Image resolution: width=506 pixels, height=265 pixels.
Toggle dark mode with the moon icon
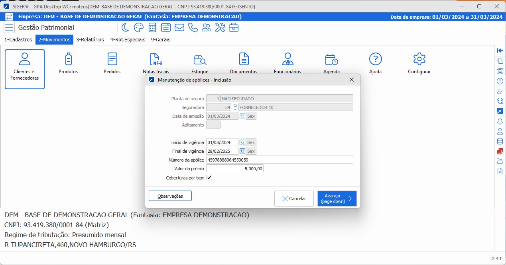125,27
